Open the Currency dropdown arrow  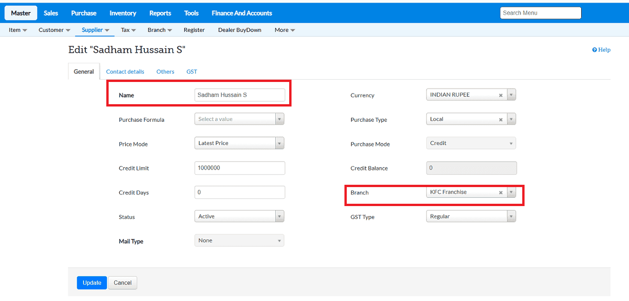coord(511,95)
